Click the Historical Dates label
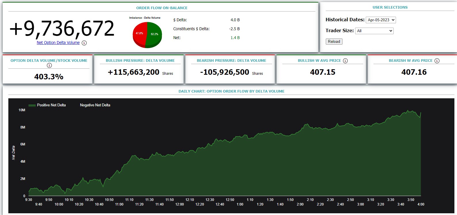Image resolution: width=457 pixels, height=215 pixels. coord(345,20)
